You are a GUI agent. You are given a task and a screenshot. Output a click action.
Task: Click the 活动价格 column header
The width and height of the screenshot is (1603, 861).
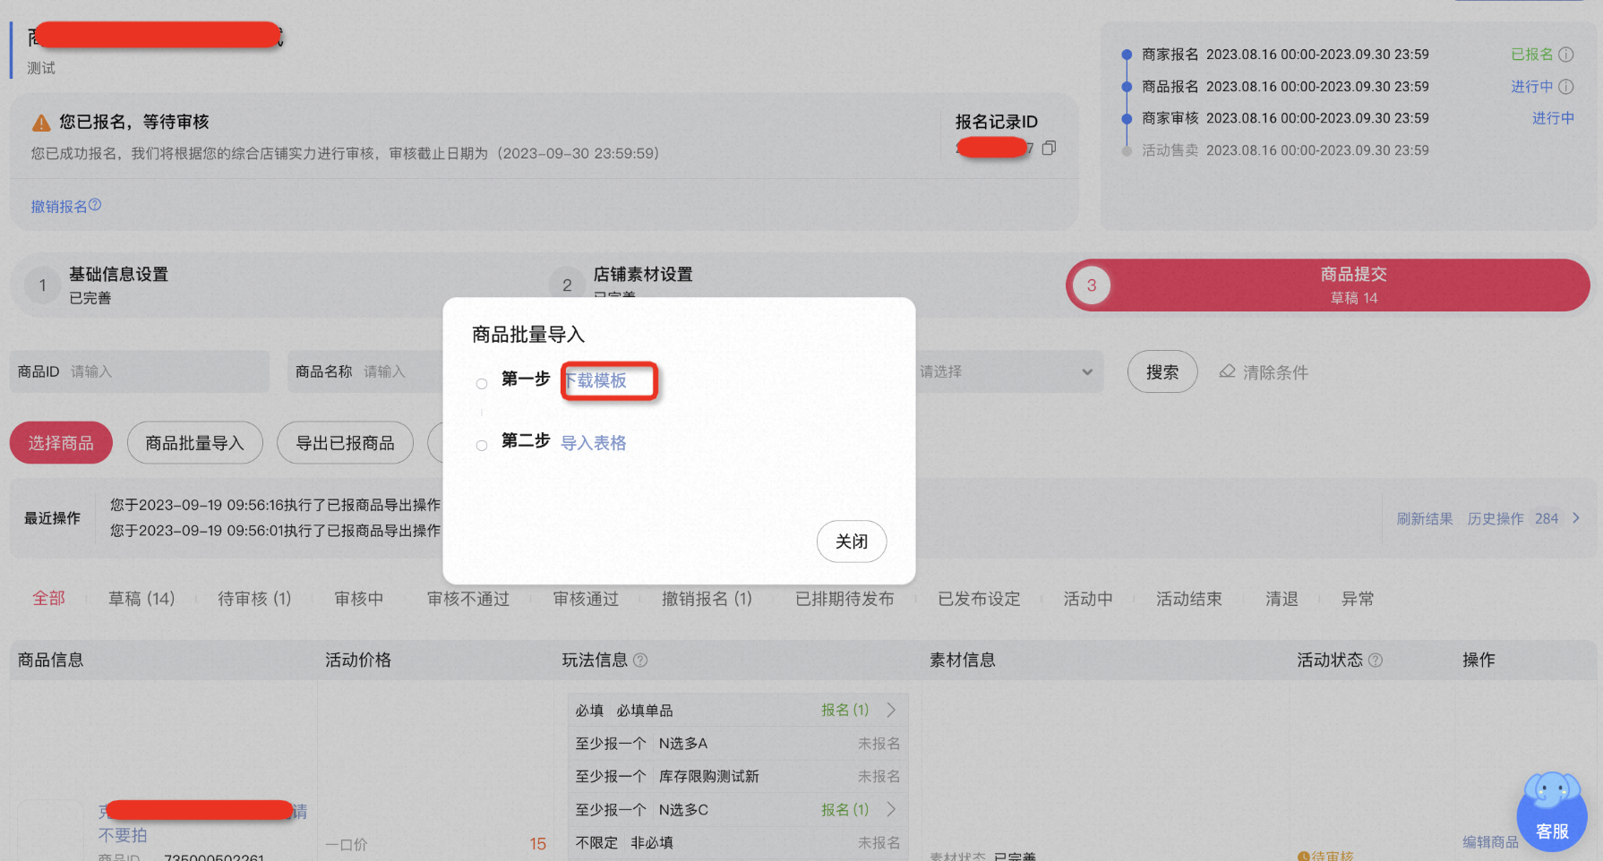pos(358,661)
